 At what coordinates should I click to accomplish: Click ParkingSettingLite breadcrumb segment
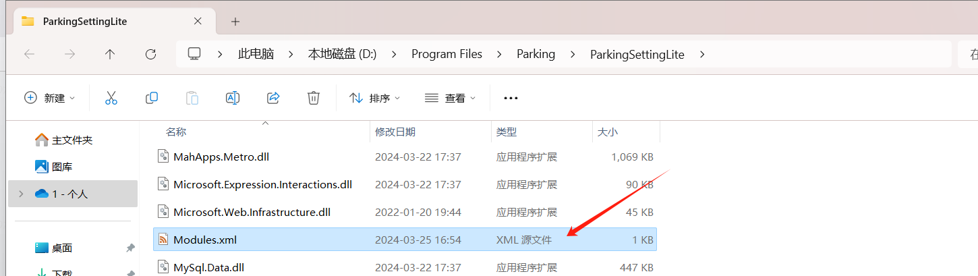coord(637,55)
